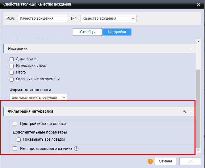Collapse the Фильтрация интервалов section

[191, 111]
